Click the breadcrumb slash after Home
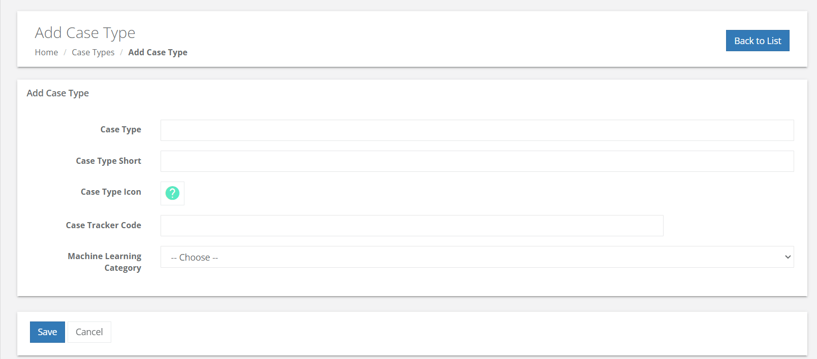 coord(65,52)
